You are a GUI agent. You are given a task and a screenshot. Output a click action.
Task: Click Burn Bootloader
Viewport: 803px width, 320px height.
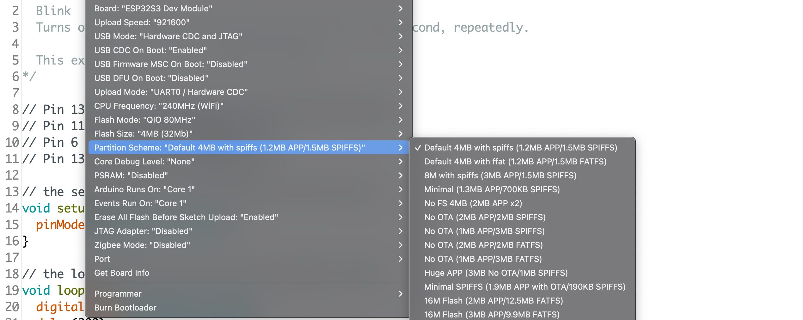click(125, 308)
